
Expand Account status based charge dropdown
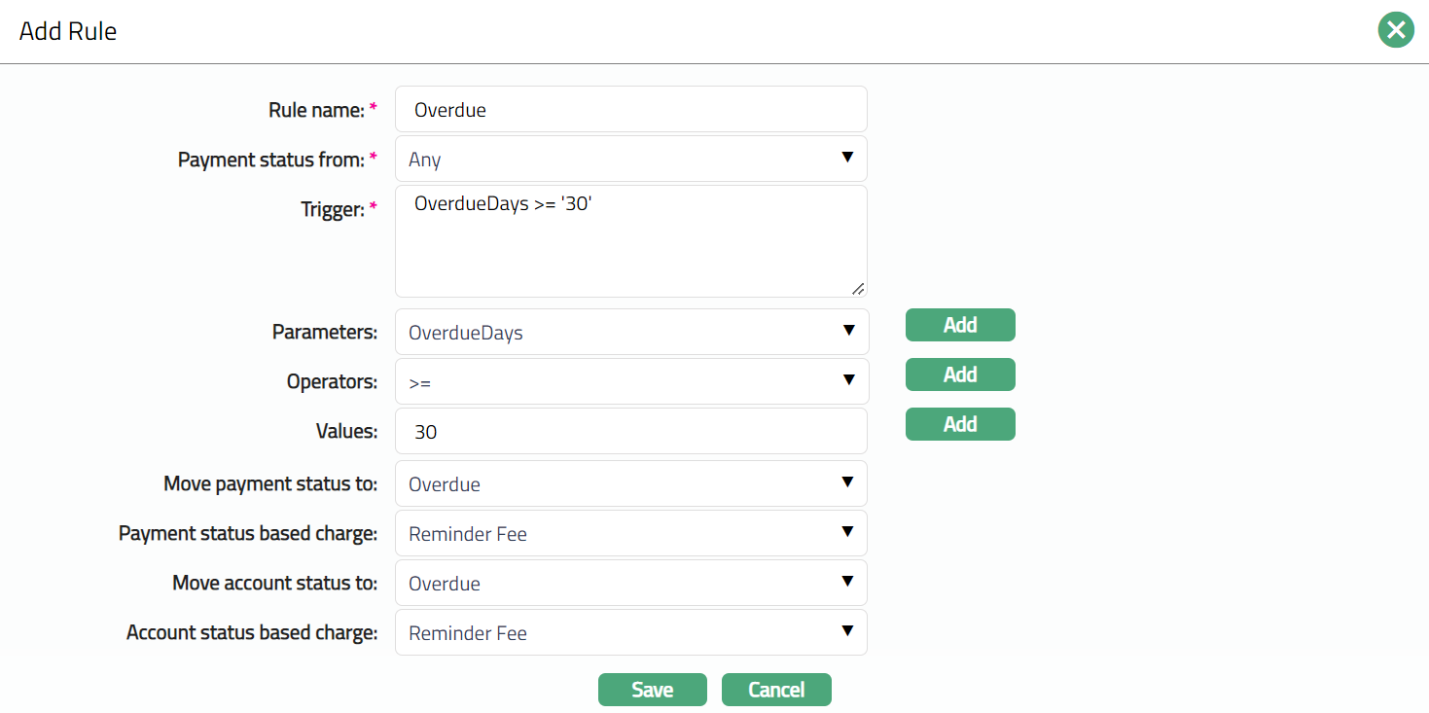pyautogui.click(x=630, y=632)
